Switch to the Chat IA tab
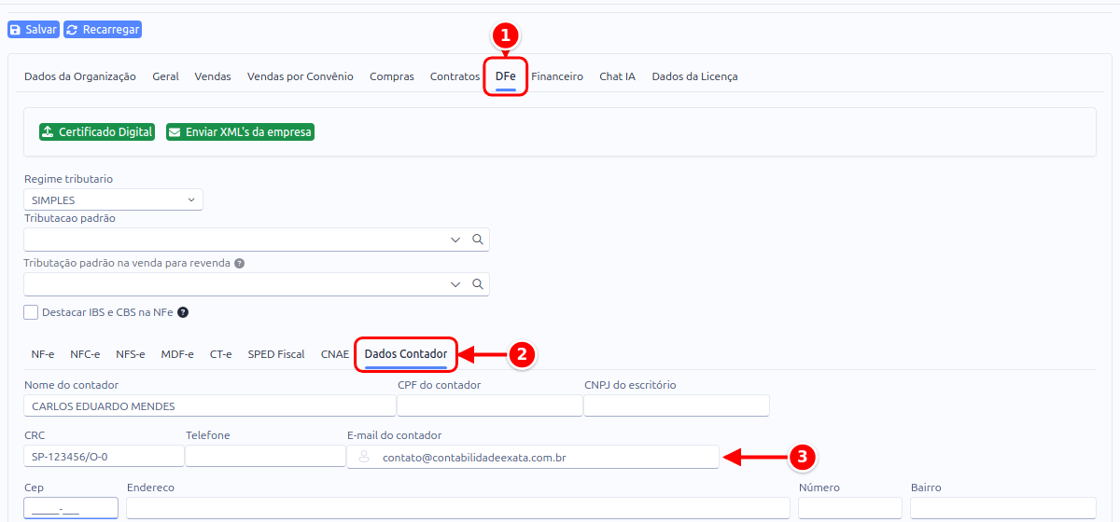This screenshot has width=1120, height=522. pos(617,76)
